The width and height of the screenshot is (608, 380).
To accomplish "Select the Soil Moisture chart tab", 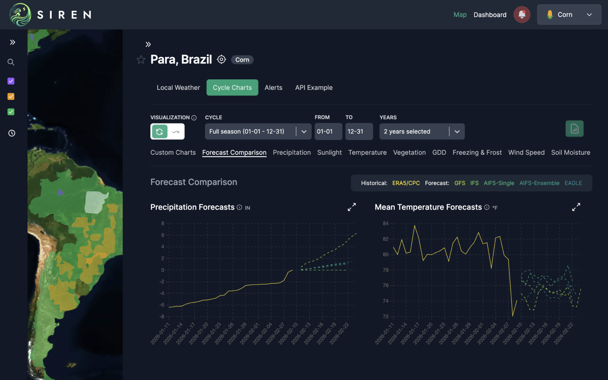I will [x=570, y=153].
